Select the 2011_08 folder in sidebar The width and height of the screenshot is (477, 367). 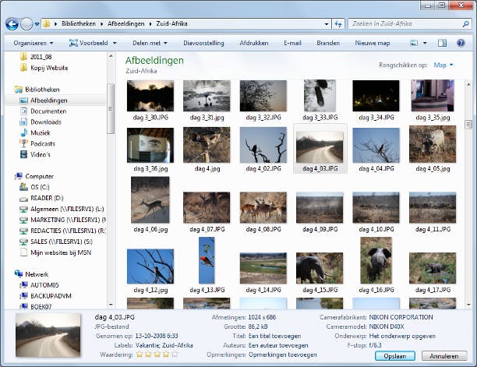41,57
